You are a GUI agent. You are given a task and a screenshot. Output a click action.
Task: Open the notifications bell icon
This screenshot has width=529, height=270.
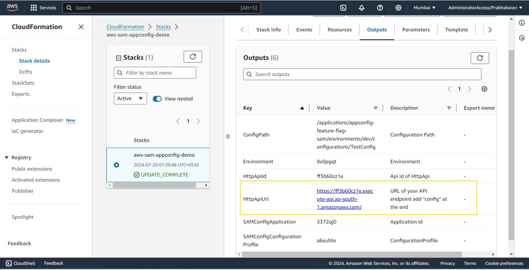coord(362,8)
